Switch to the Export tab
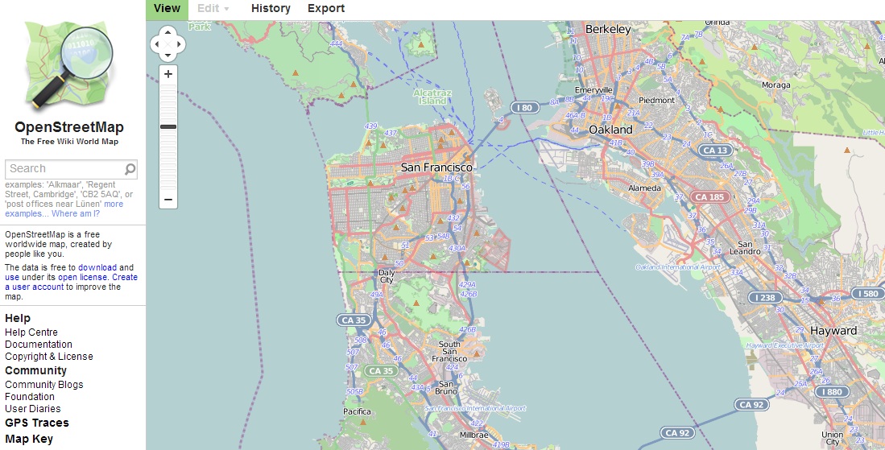Viewport: 885px width, 450px height. pos(326,9)
